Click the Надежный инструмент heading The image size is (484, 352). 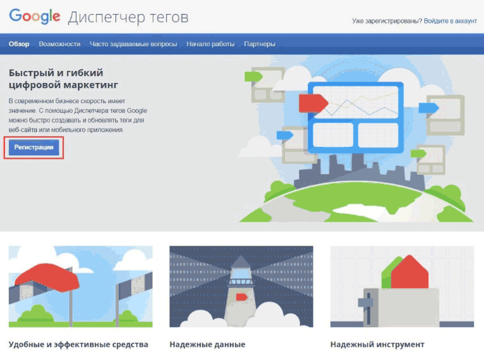pos(377,344)
